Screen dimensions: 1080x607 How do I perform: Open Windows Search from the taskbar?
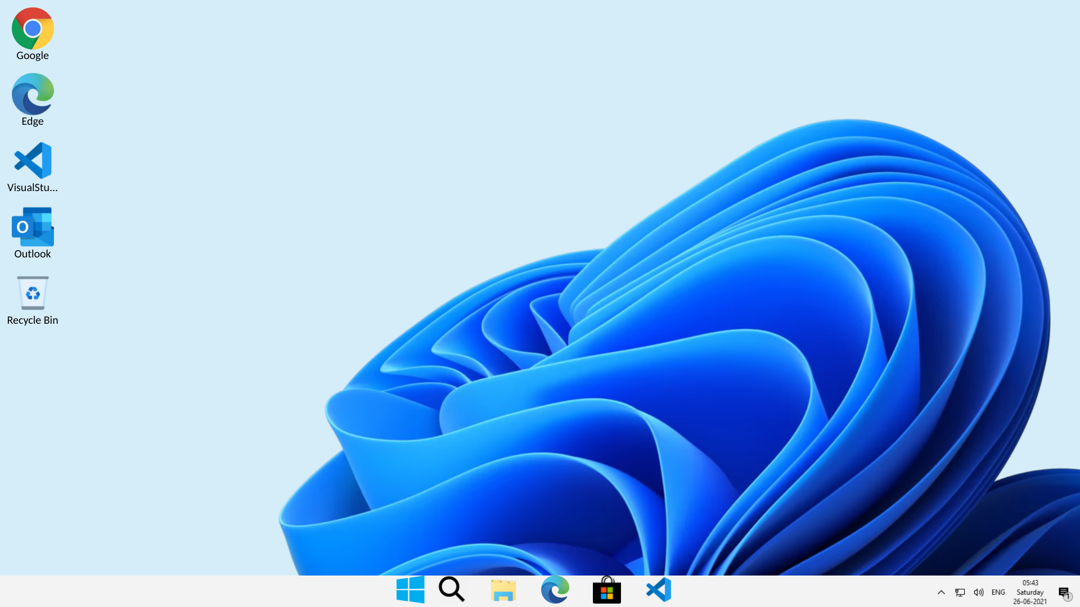[451, 590]
